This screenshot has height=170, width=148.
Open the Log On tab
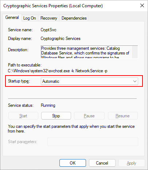pyautogui.click(x=30, y=18)
